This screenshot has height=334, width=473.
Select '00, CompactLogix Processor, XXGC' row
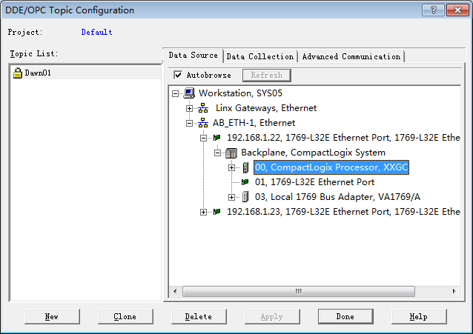pos(331,167)
